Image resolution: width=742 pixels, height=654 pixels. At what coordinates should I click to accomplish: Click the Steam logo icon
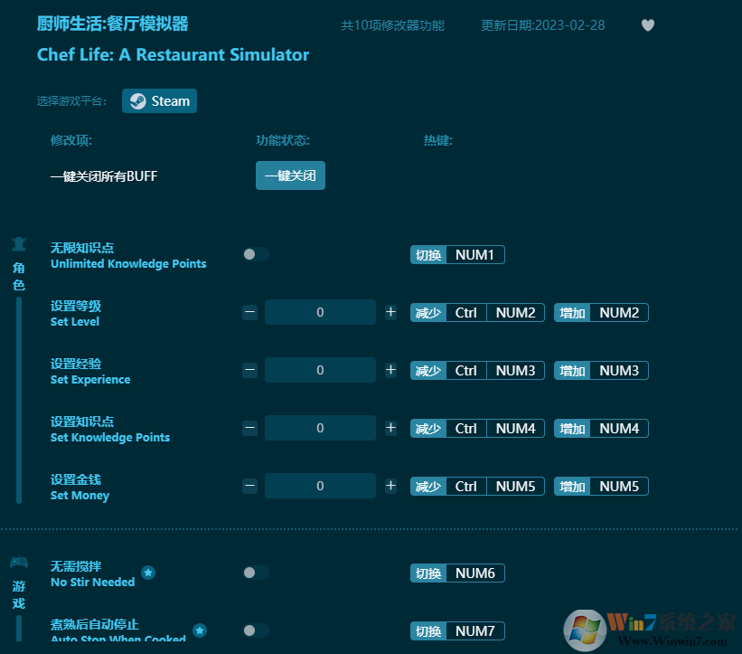click(x=137, y=101)
